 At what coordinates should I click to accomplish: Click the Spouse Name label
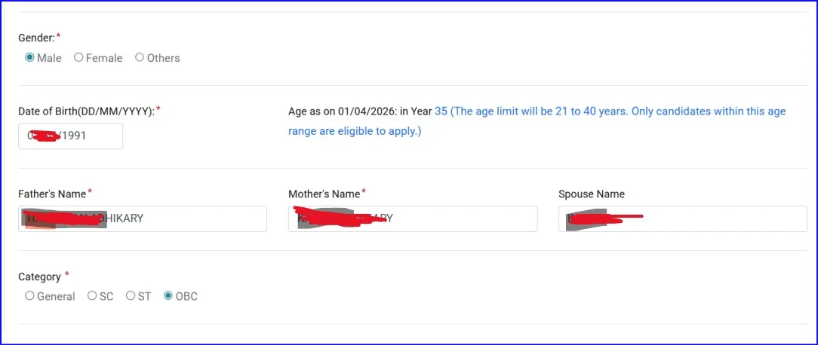click(x=591, y=194)
